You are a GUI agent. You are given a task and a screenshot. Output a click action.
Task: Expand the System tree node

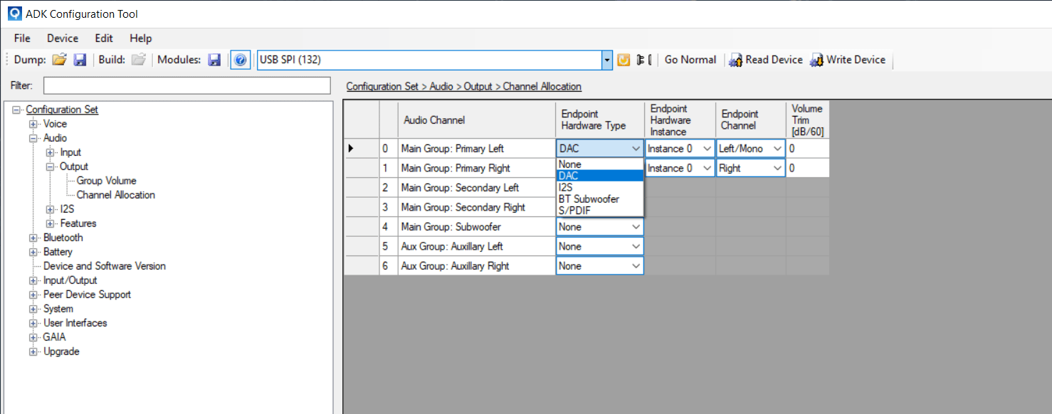click(33, 309)
